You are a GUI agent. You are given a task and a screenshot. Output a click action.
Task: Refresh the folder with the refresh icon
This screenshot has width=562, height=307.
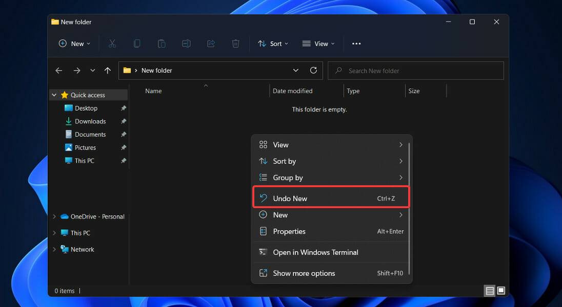pos(313,70)
